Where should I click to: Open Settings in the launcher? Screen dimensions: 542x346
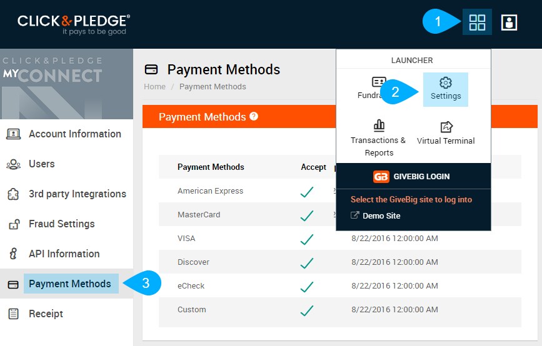pos(446,89)
